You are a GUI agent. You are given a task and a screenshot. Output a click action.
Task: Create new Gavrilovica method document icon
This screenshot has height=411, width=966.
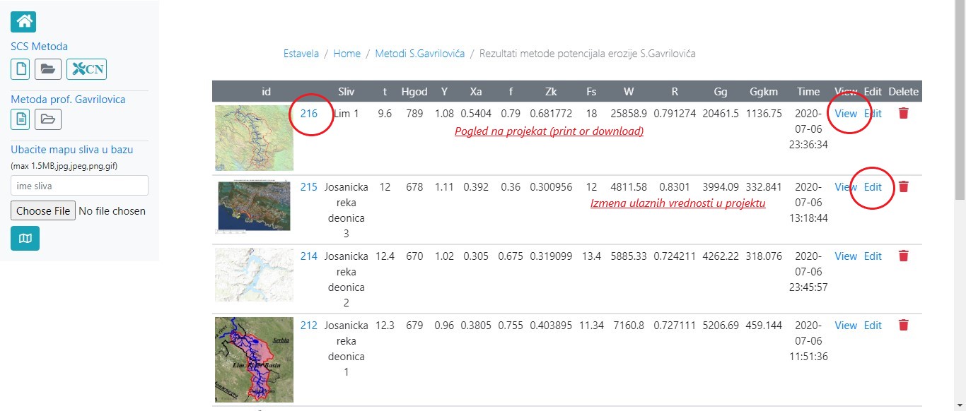pyautogui.click(x=21, y=119)
